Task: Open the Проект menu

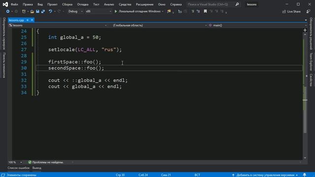Action: [52, 4]
